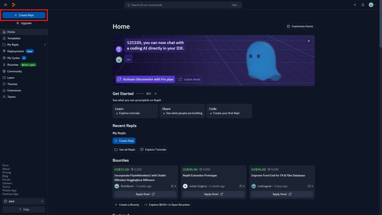This screenshot has height=215, width=382.
Task: Click See all Repls button
Action: tap(125, 150)
